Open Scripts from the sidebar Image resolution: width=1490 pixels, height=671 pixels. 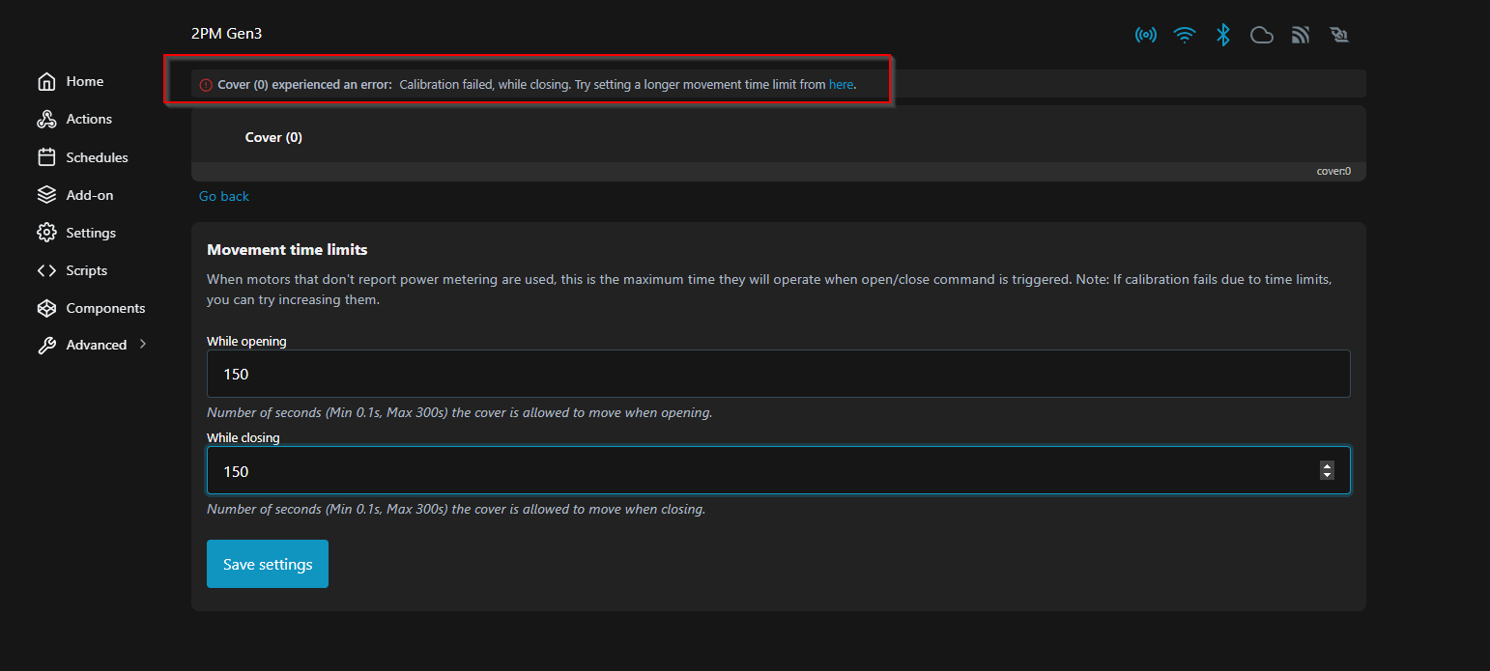tap(86, 270)
